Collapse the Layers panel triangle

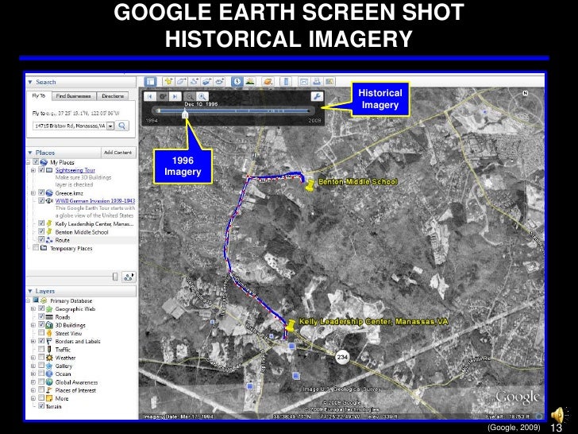pyautogui.click(x=30, y=291)
